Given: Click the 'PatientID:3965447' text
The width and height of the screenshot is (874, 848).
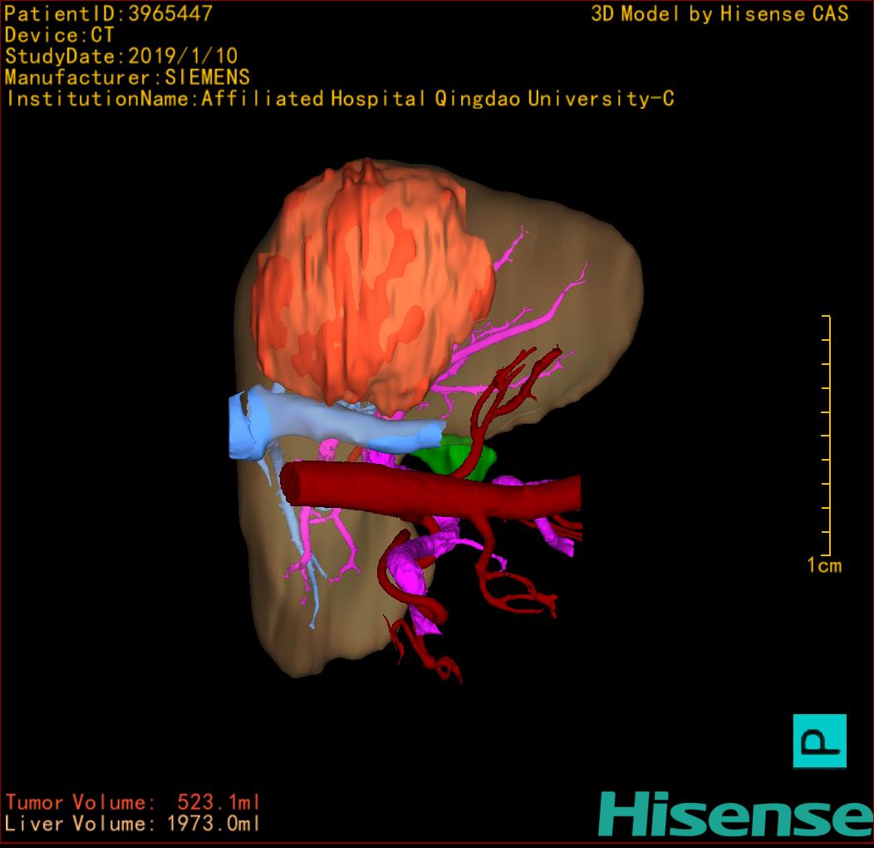Looking at the screenshot, I should click(108, 14).
